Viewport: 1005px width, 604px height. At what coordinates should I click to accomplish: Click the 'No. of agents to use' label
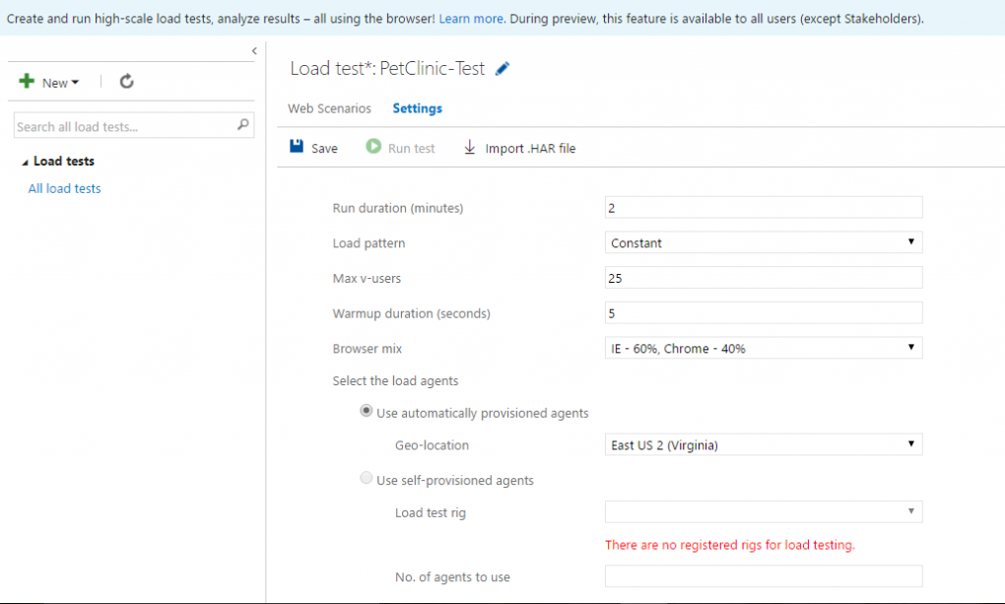tap(452, 577)
